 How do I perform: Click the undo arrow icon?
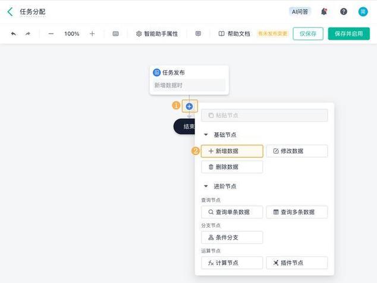pyautogui.click(x=14, y=34)
